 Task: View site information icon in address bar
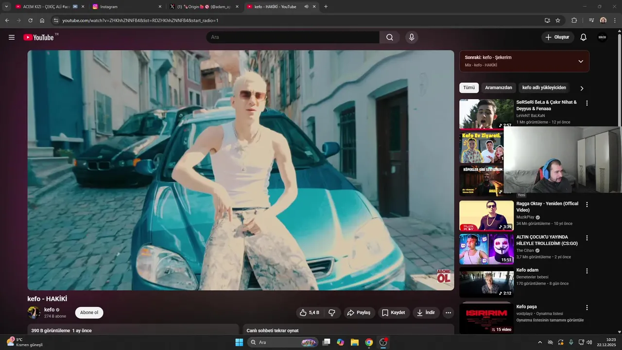56,20
